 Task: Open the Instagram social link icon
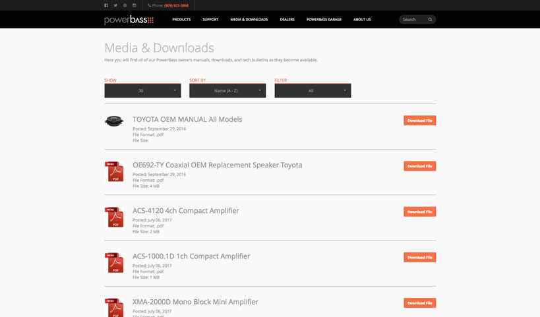tap(135, 5)
